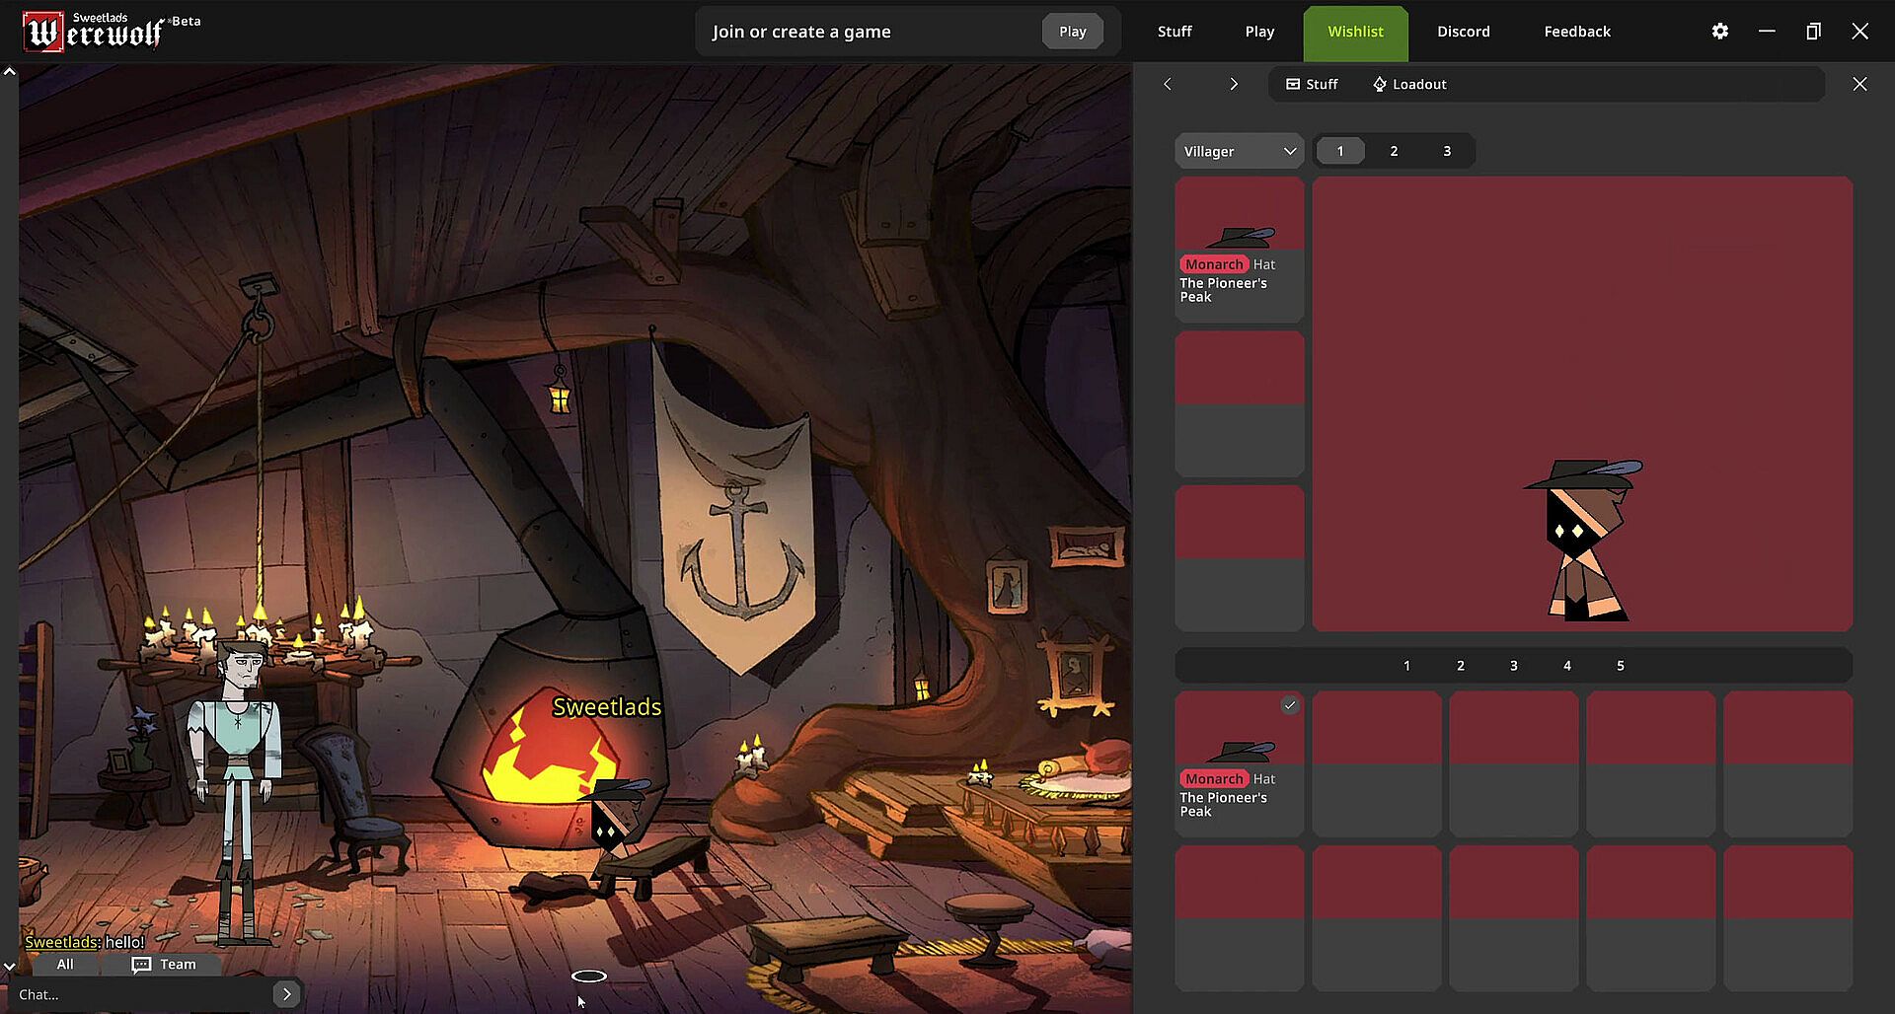Open the Wishlist tab
Image resolution: width=1895 pixels, height=1014 pixels.
click(x=1355, y=32)
